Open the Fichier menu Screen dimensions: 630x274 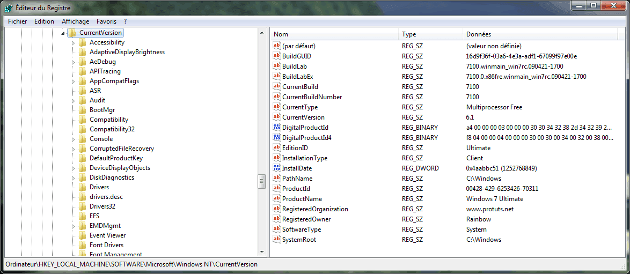[x=17, y=21]
